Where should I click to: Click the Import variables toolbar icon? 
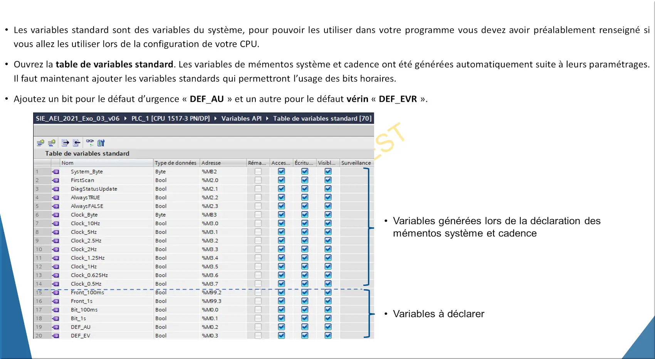tap(77, 143)
